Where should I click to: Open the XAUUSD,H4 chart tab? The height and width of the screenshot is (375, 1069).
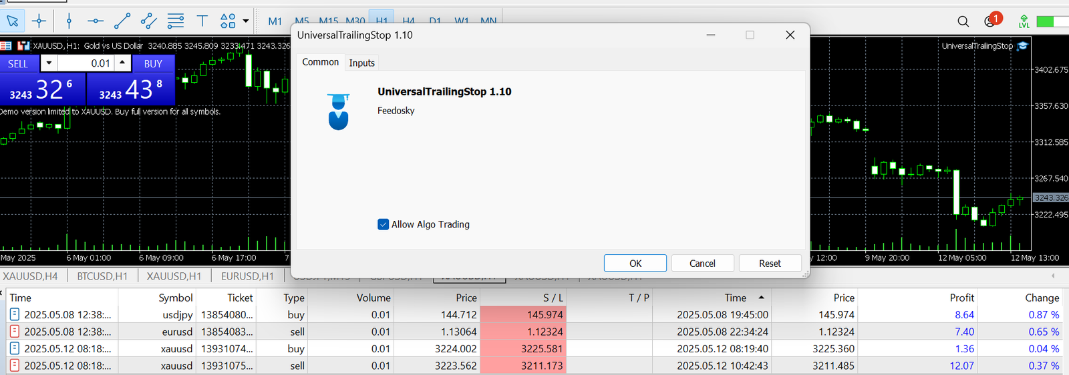[x=31, y=276]
